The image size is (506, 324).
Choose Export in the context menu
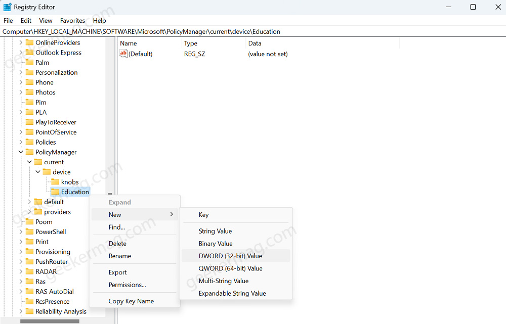tap(135, 272)
